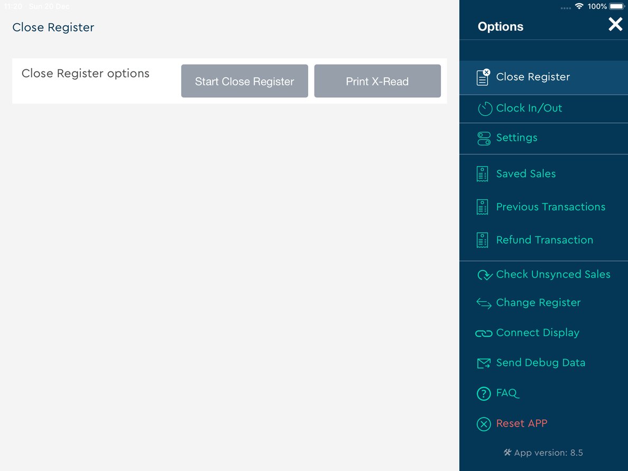This screenshot has width=628, height=471.
Task: Click the Check Unsynced Sales sync icon
Action: (484, 275)
